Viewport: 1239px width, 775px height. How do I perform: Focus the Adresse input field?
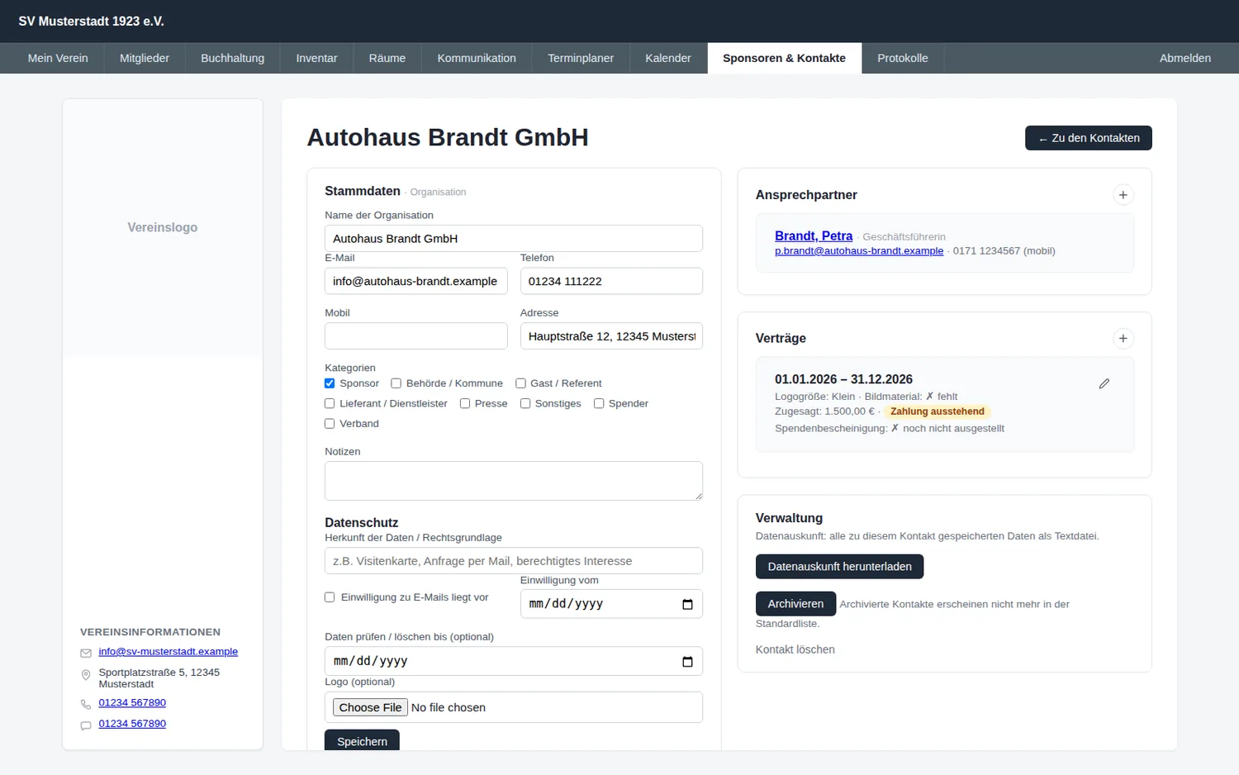click(x=611, y=336)
